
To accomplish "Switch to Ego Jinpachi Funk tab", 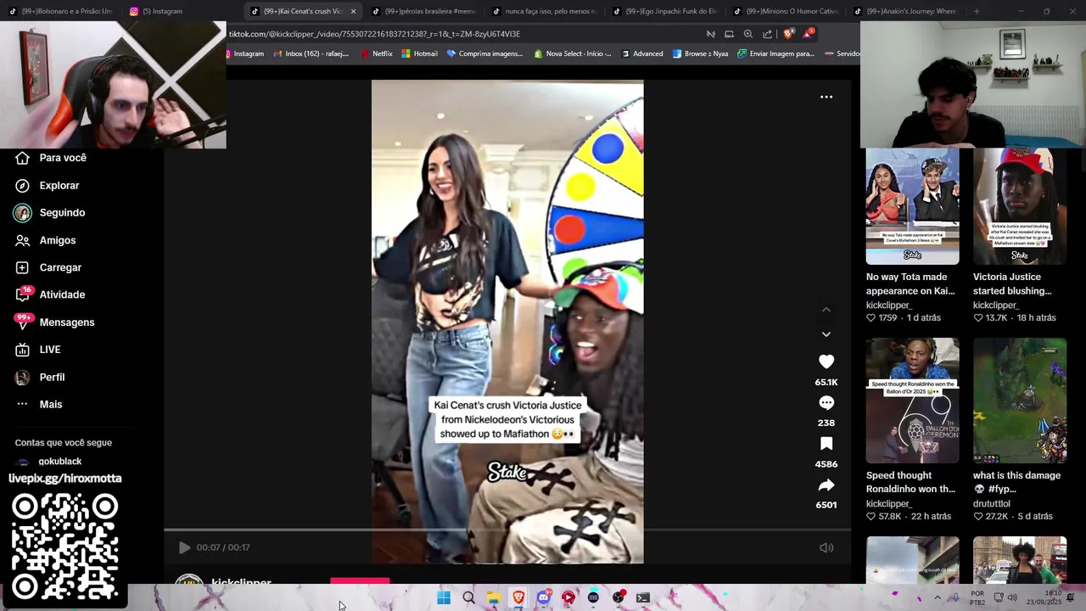I will (664, 11).
